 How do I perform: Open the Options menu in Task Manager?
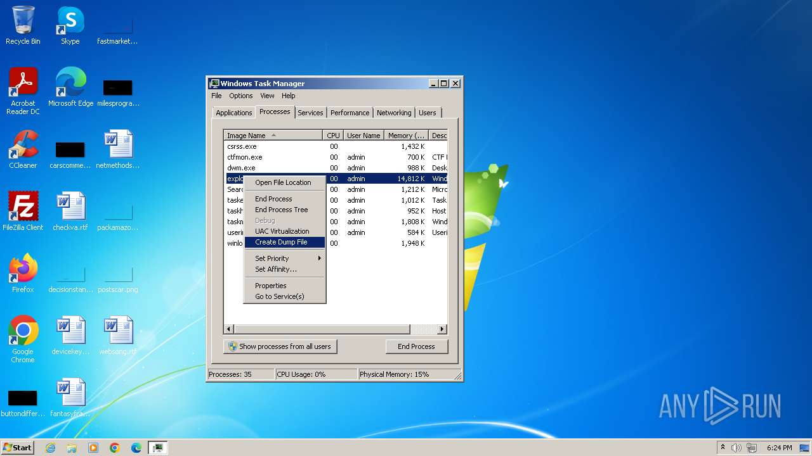click(x=241, y=96)
